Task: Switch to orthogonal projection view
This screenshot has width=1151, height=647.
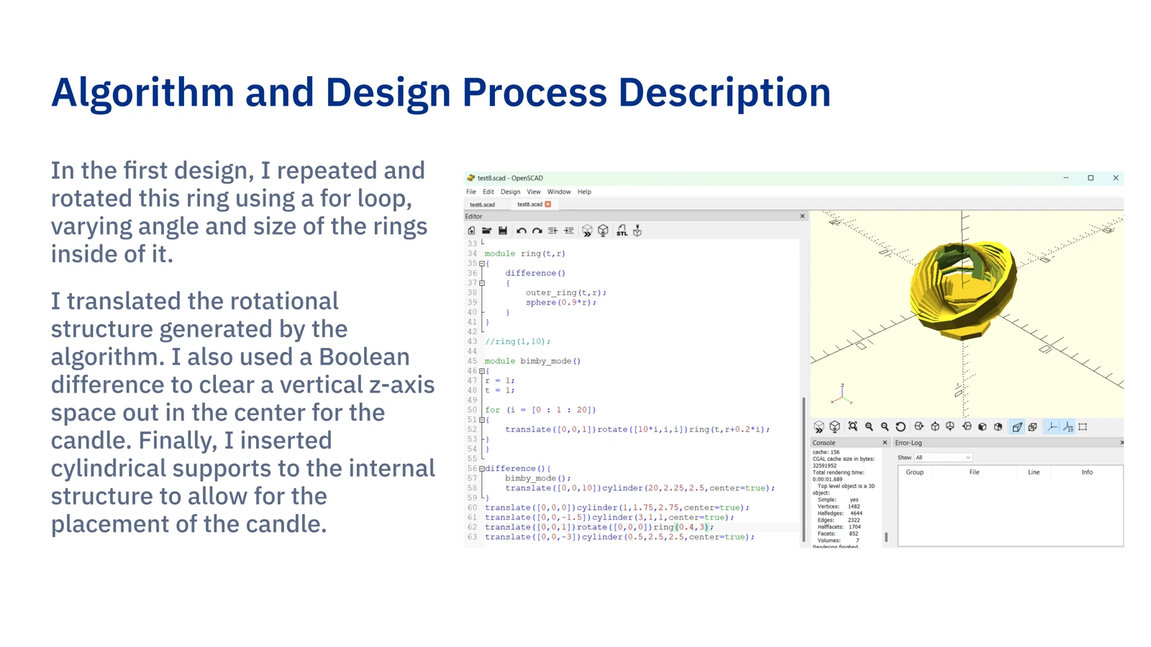Action: pos(1033,426)
